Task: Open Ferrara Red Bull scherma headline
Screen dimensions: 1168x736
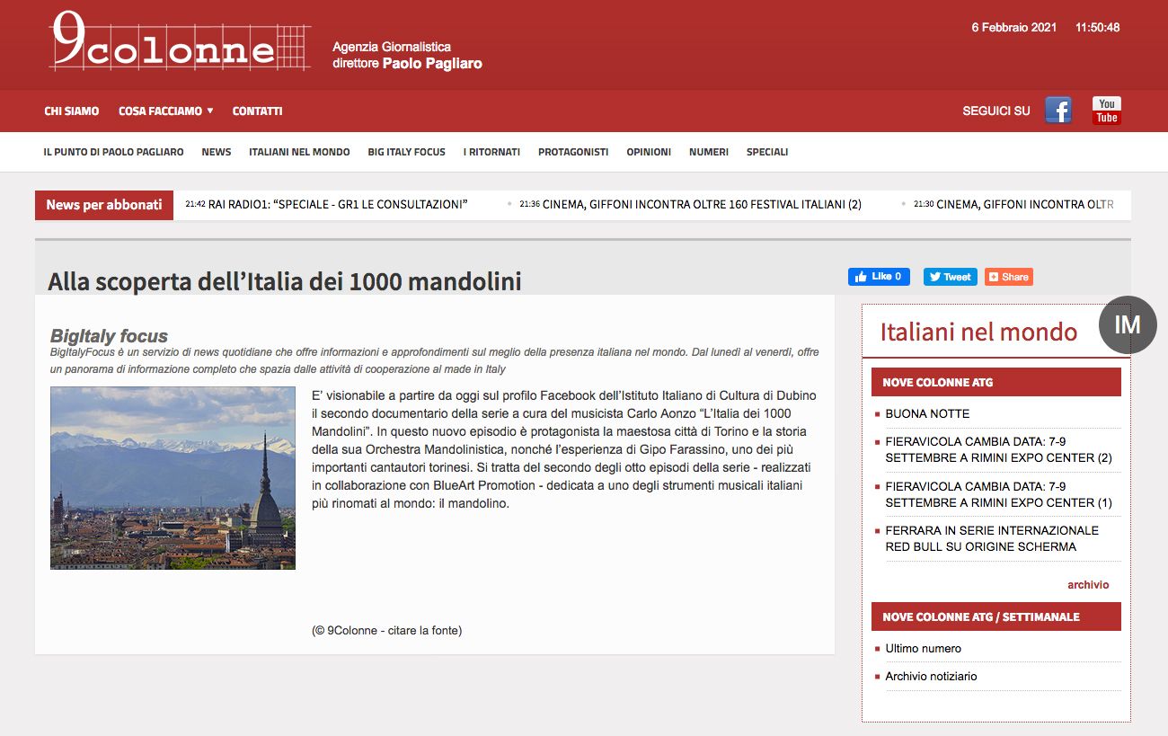Action: click(991, 538)
